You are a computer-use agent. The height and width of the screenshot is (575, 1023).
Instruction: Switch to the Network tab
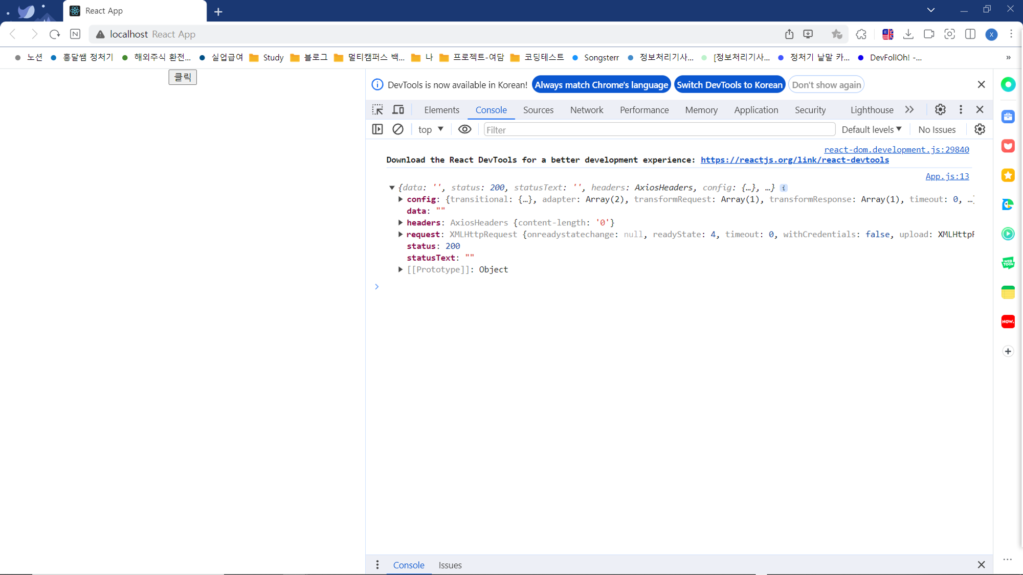tap(586, 110)
